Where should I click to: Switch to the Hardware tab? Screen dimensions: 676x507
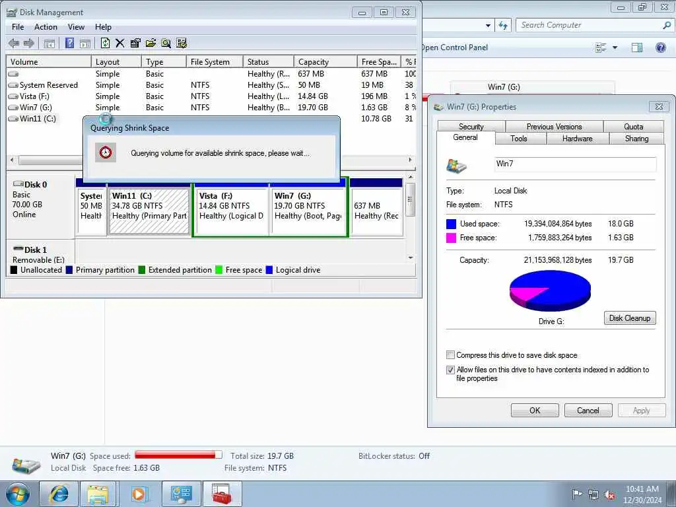coord(577,139)
